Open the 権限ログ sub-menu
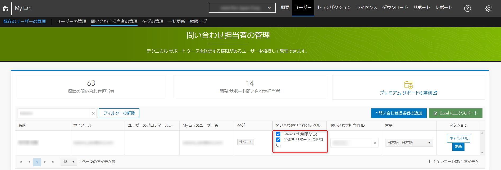Screen dimensions: 501x170 tap(198, 21)
